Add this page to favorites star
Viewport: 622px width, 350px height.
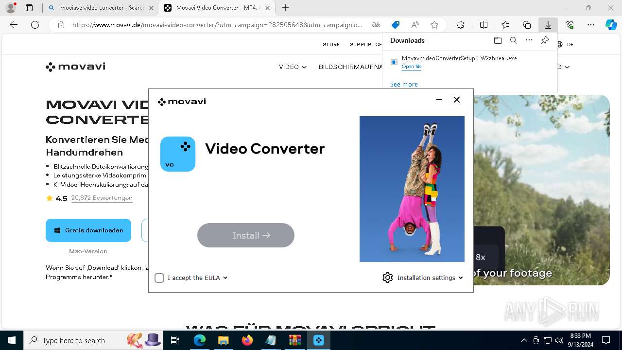tap(434, 25)
